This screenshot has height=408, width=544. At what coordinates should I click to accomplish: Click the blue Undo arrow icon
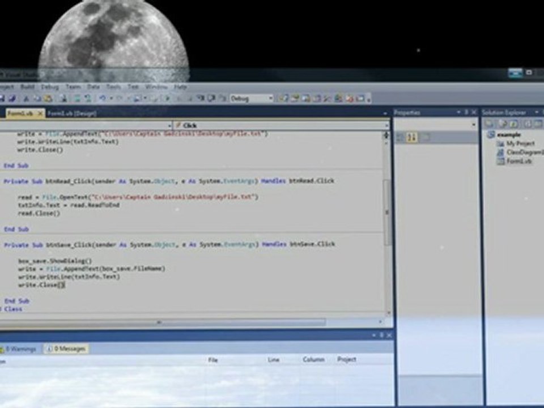[103, 99]
